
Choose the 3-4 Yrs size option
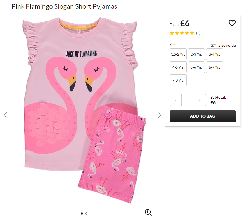[214, 54]
